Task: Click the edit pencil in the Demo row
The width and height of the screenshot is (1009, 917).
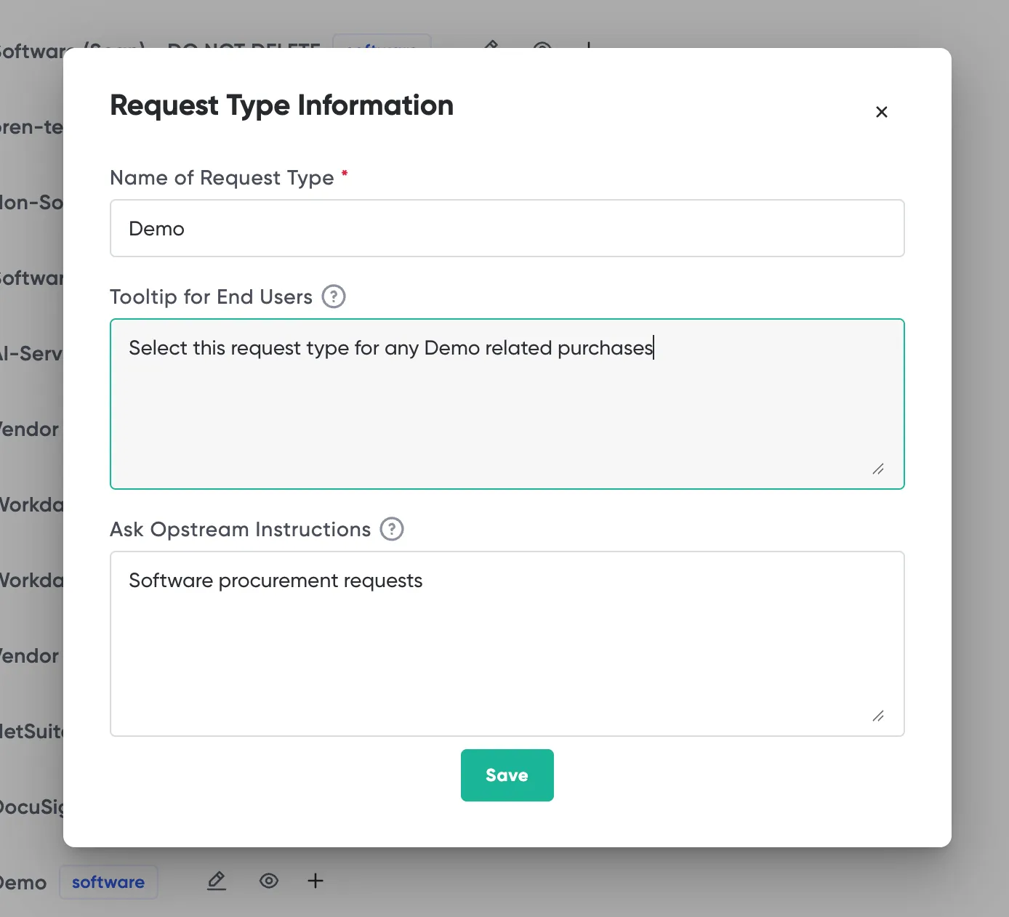Action: [x=217, y=881]
